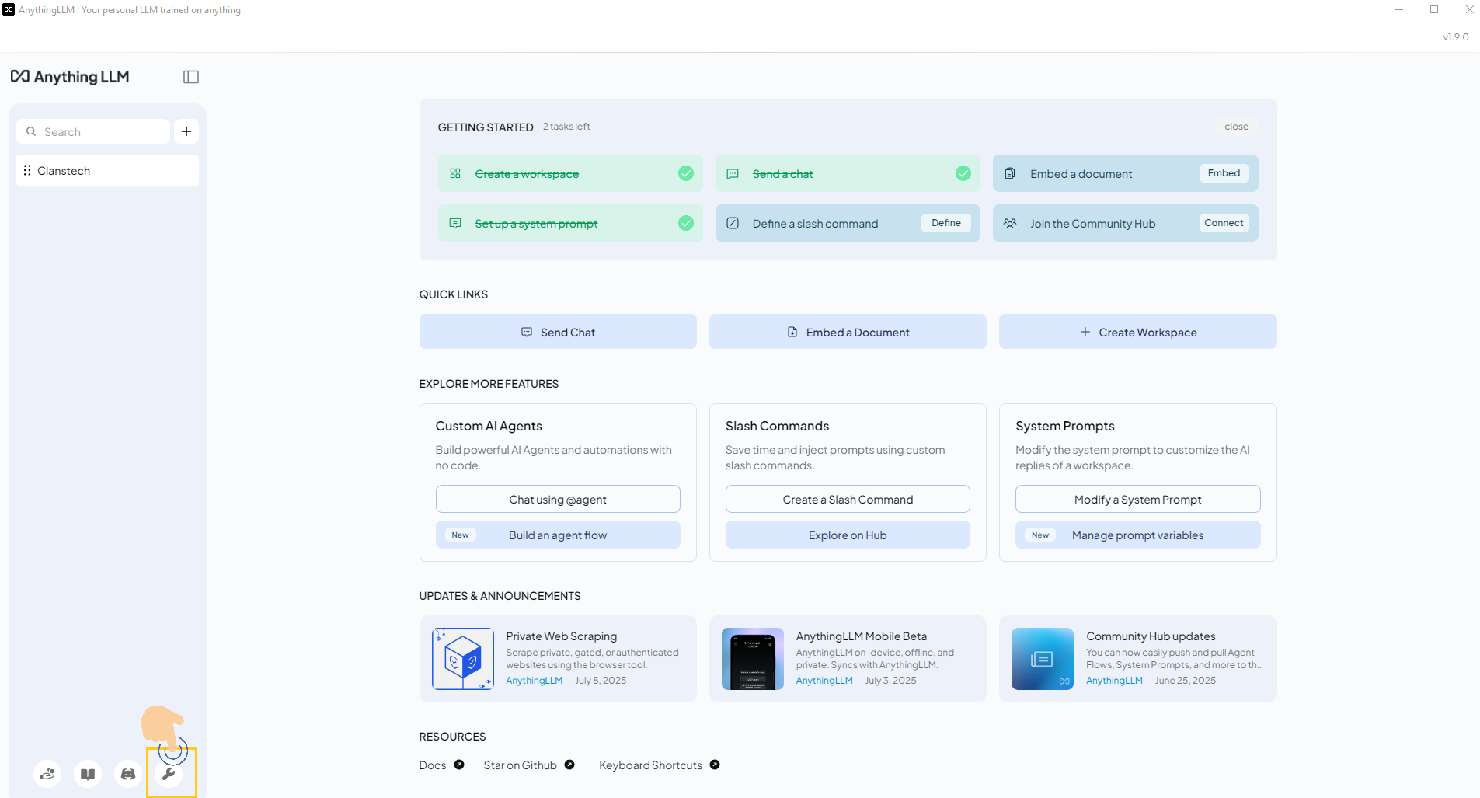The image size is (1480, 798).
Task: Click the Create a workspace checkmark
Action: pos(685,173)
